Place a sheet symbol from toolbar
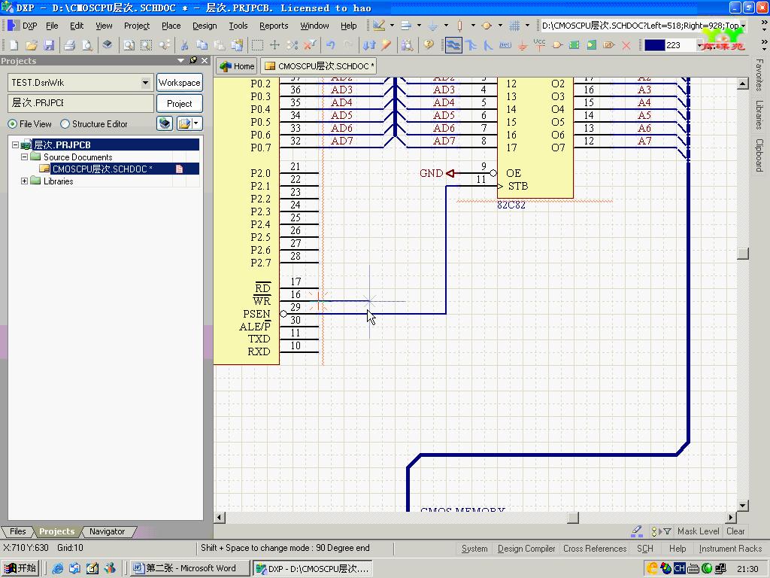Image resolution: width=770 pixels, height=578 pixels. [x=574, y=45]
